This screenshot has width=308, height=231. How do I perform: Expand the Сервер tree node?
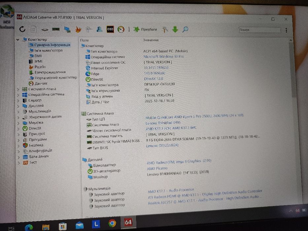click(x=18, y=101)
